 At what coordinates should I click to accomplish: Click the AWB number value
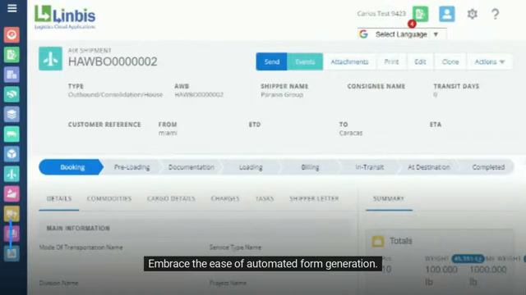[x=199, y=95]
